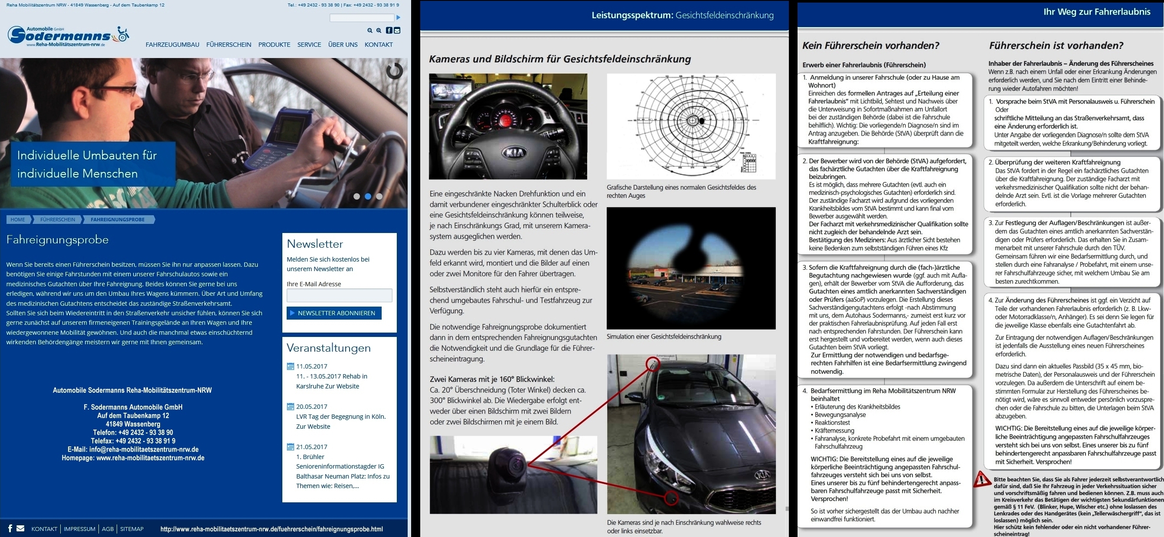The height and width of the screenshot is (537, 1164).
Task: Click the Facebook icon in the footer
Action: pyautogui.click(x=10, y=528)
